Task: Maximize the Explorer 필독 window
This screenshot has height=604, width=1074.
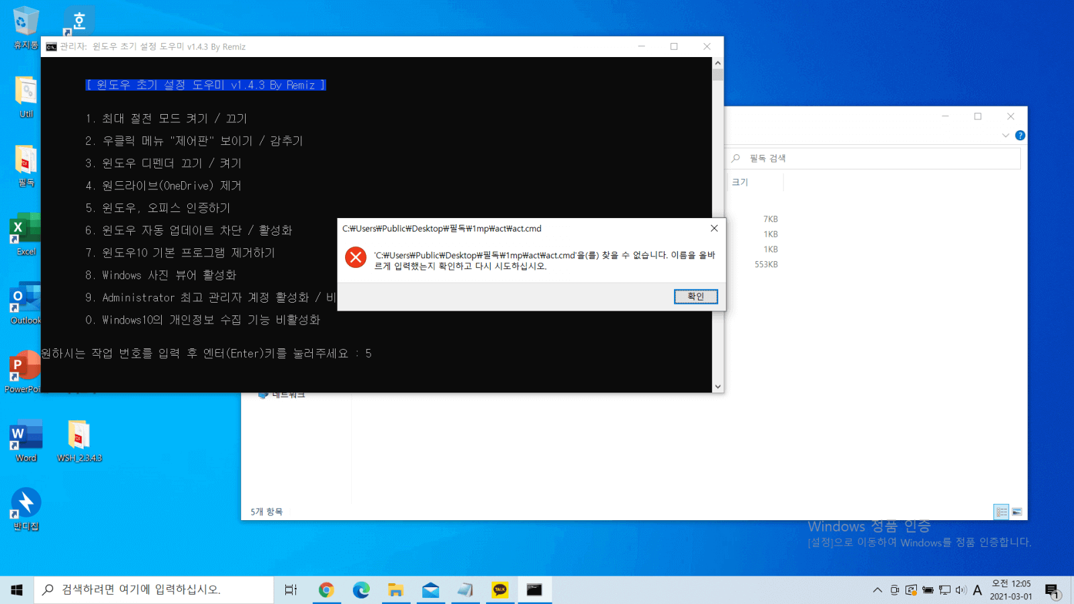Action: pyautogui.click(x=978, y=116)
